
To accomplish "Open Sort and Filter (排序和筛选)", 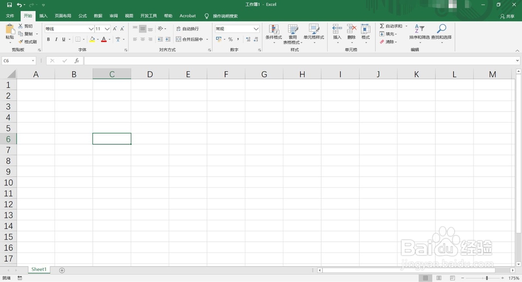I will 420,33.
